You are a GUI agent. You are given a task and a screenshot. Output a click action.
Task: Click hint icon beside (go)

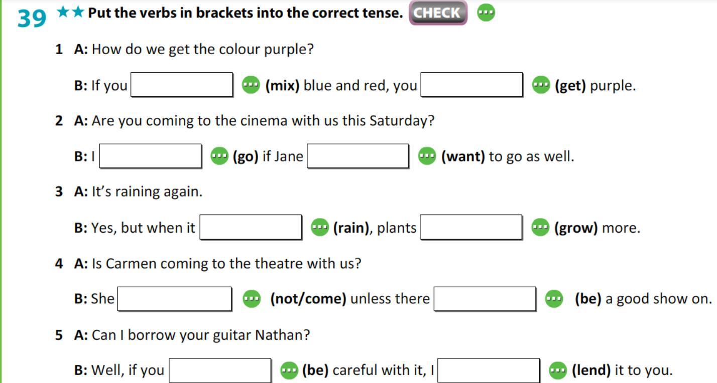(x=219, y=156)
